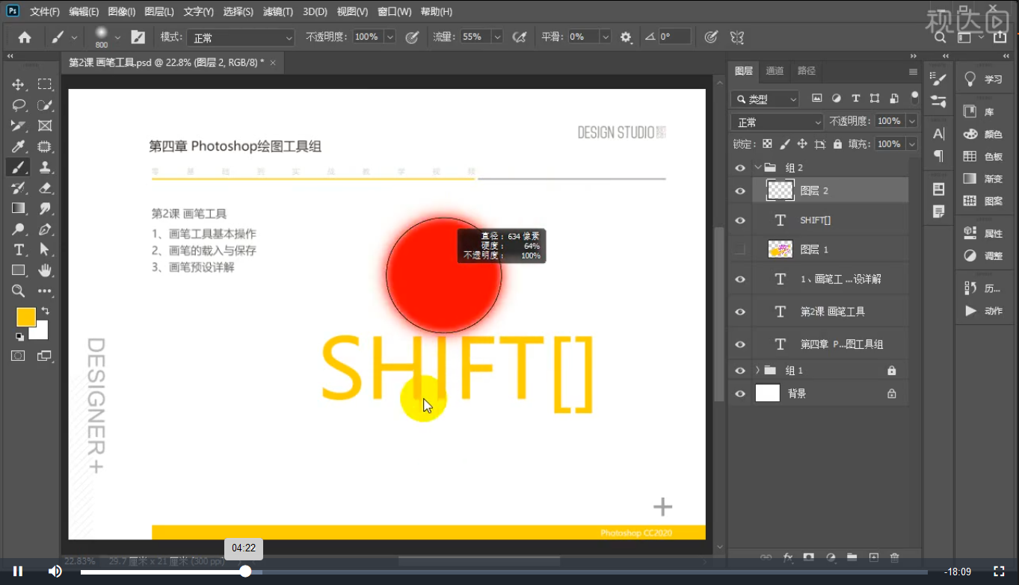
Task: Open the Character panel A icon
Action: pos(939,134)
